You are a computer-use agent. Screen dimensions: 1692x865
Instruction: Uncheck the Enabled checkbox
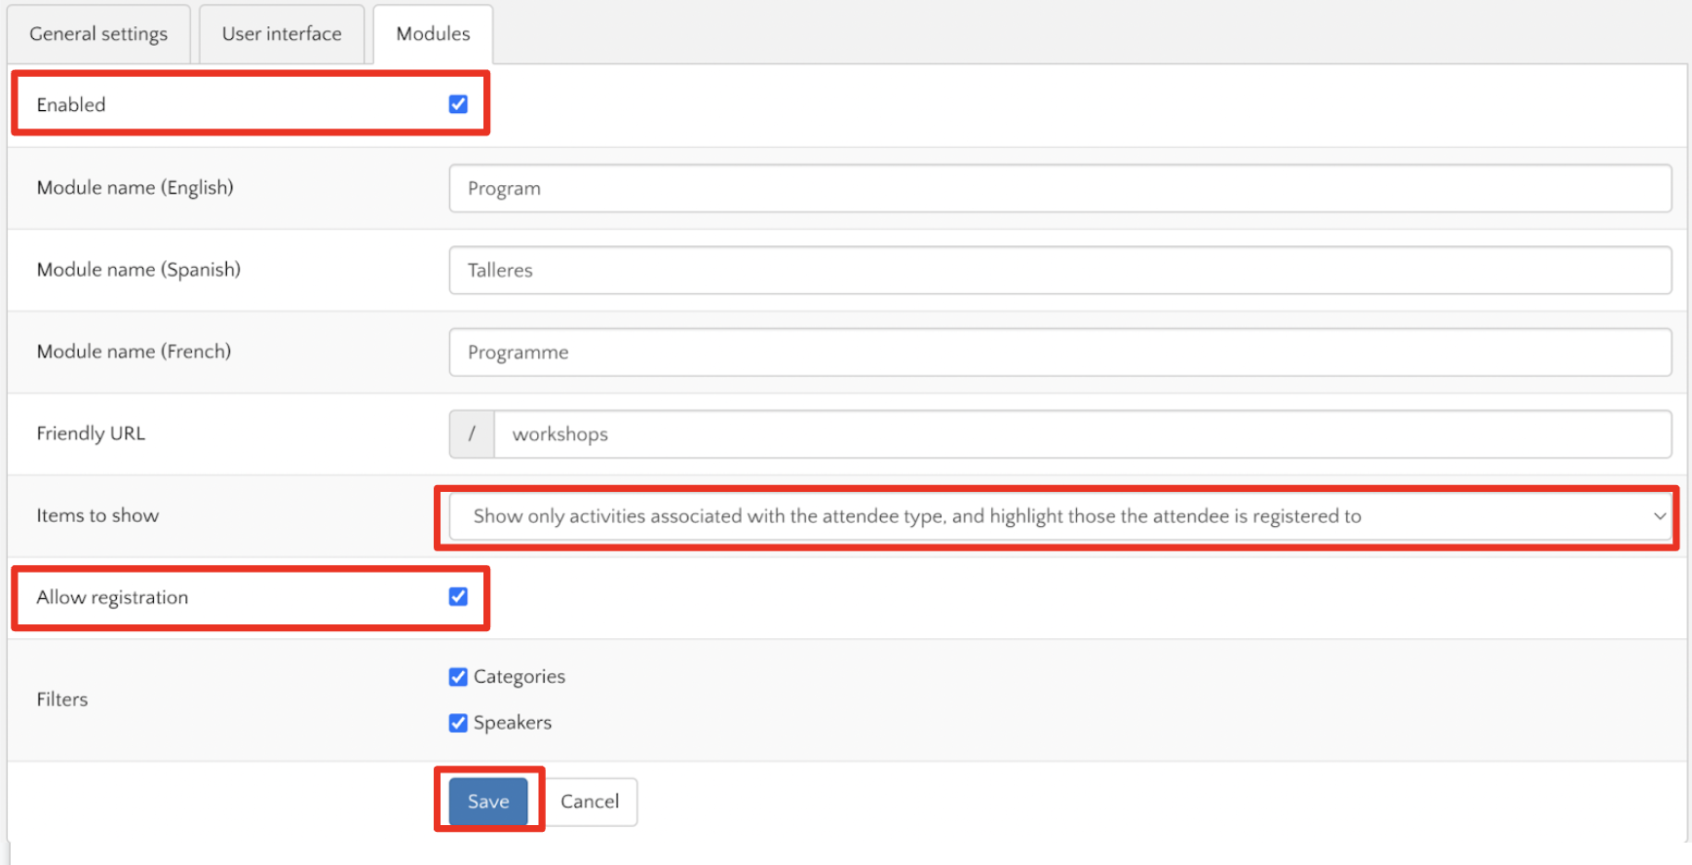tap(458, 104)
